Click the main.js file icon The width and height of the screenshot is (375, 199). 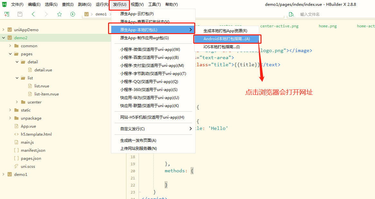click(16, 142)
